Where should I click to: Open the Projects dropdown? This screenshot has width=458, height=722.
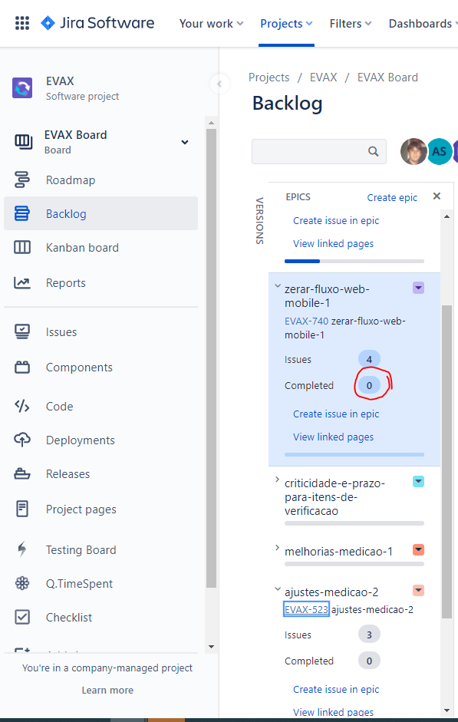click(x=286, y=24)
